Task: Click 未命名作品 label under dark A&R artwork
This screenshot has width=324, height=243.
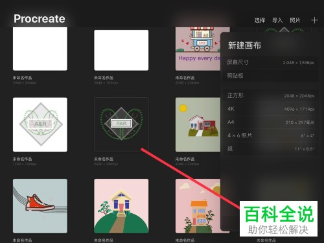Action: [x=104, y=159]
